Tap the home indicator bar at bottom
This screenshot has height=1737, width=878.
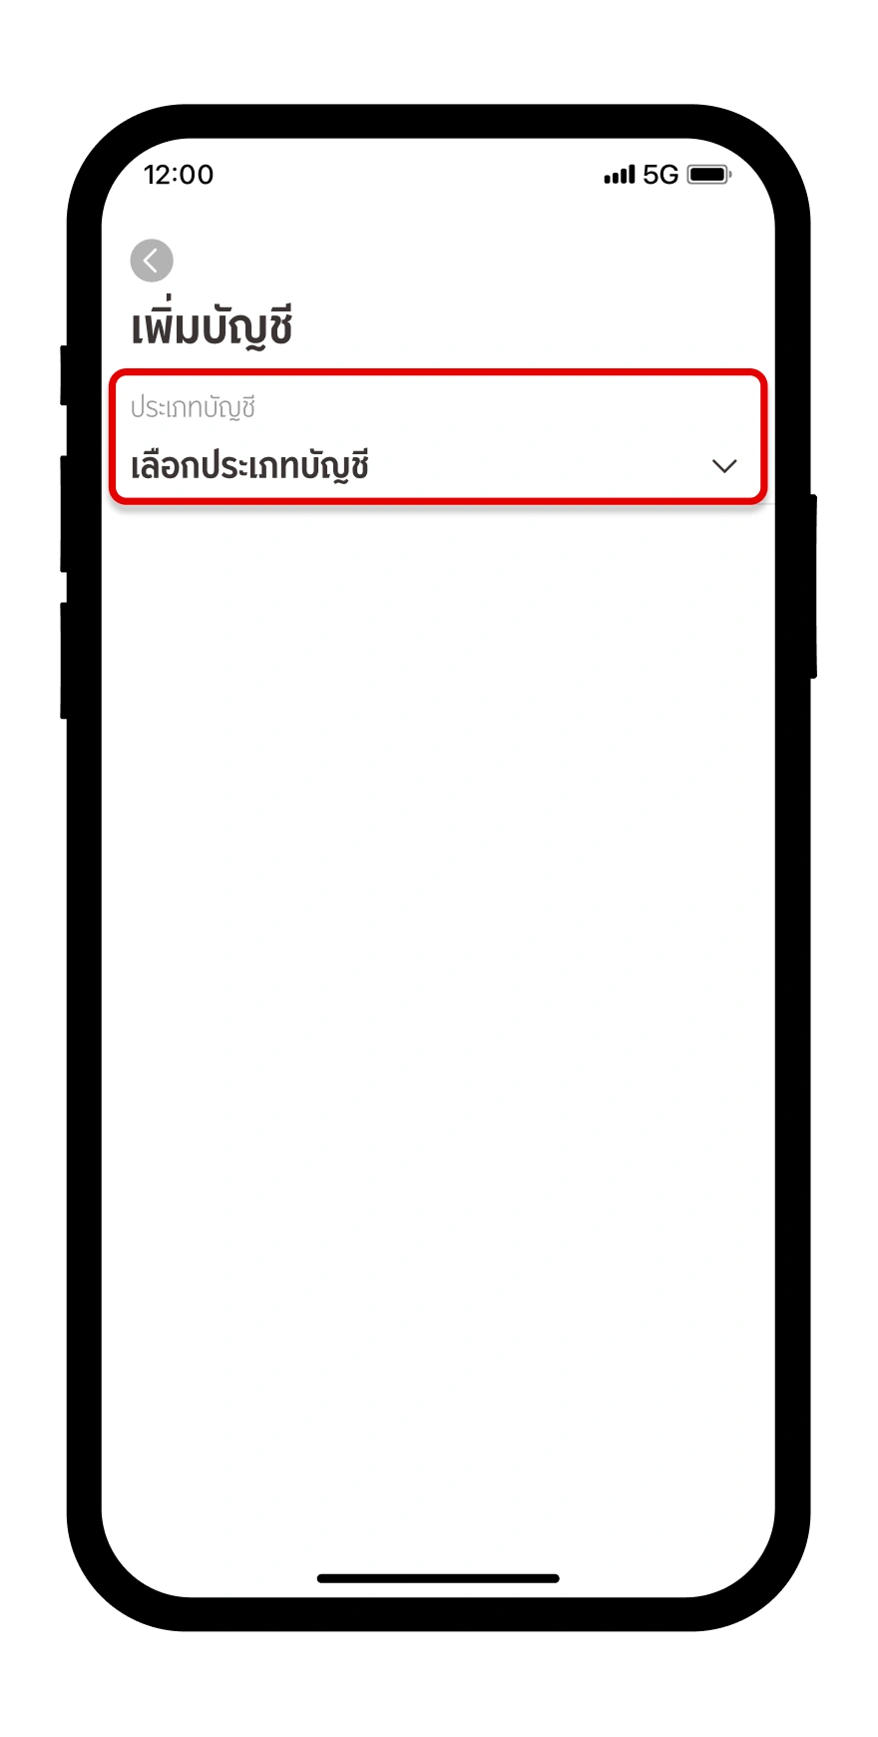(x=438, y=1578)
